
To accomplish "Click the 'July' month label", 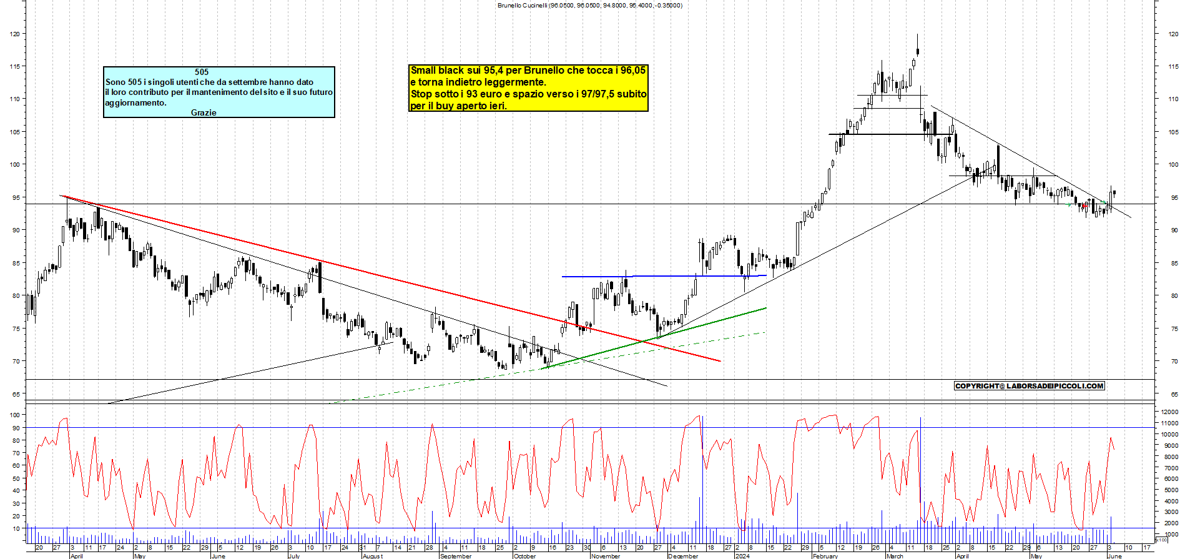I will 294,556.
